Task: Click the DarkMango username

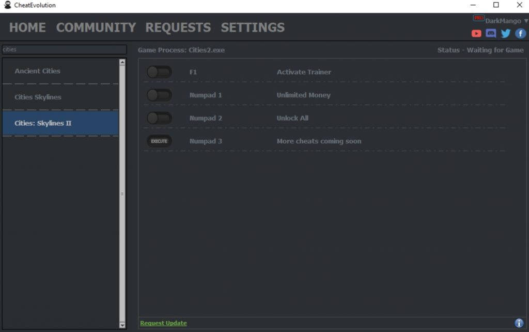Action: click(x=503, y=21)
